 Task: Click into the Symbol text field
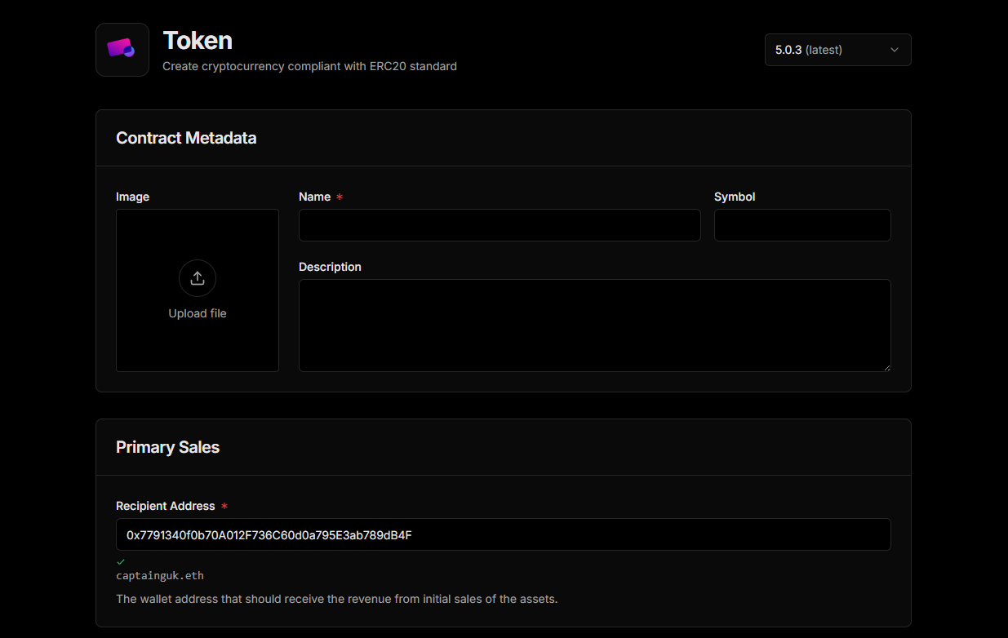[802, 225]
